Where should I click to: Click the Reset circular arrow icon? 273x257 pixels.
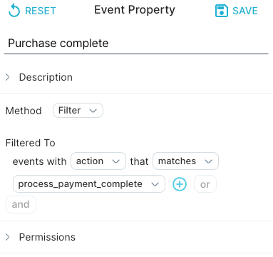pos(14,11)
